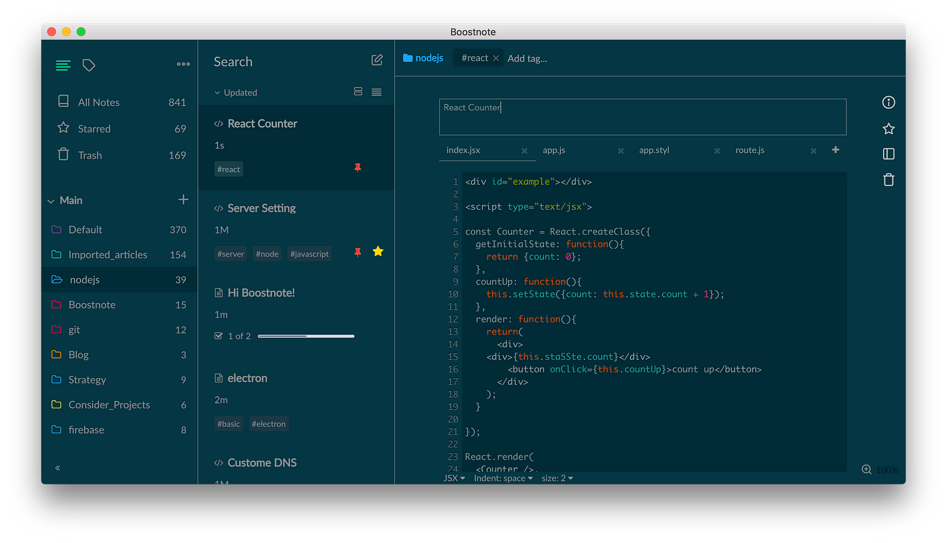Star the current note in editor

[x=888, y=129]
